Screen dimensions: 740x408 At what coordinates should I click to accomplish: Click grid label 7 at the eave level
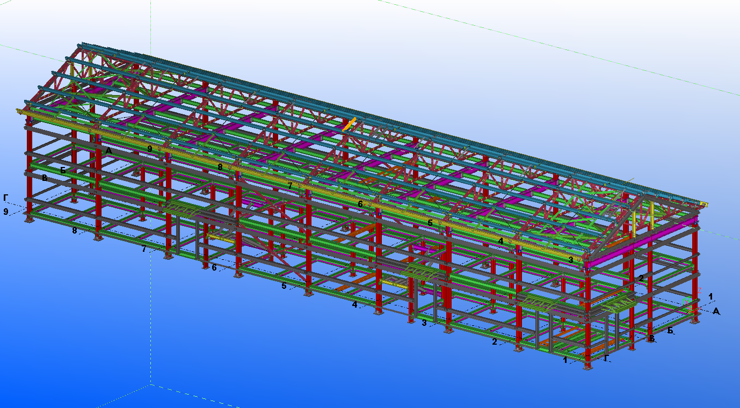[x=290, y=186]
